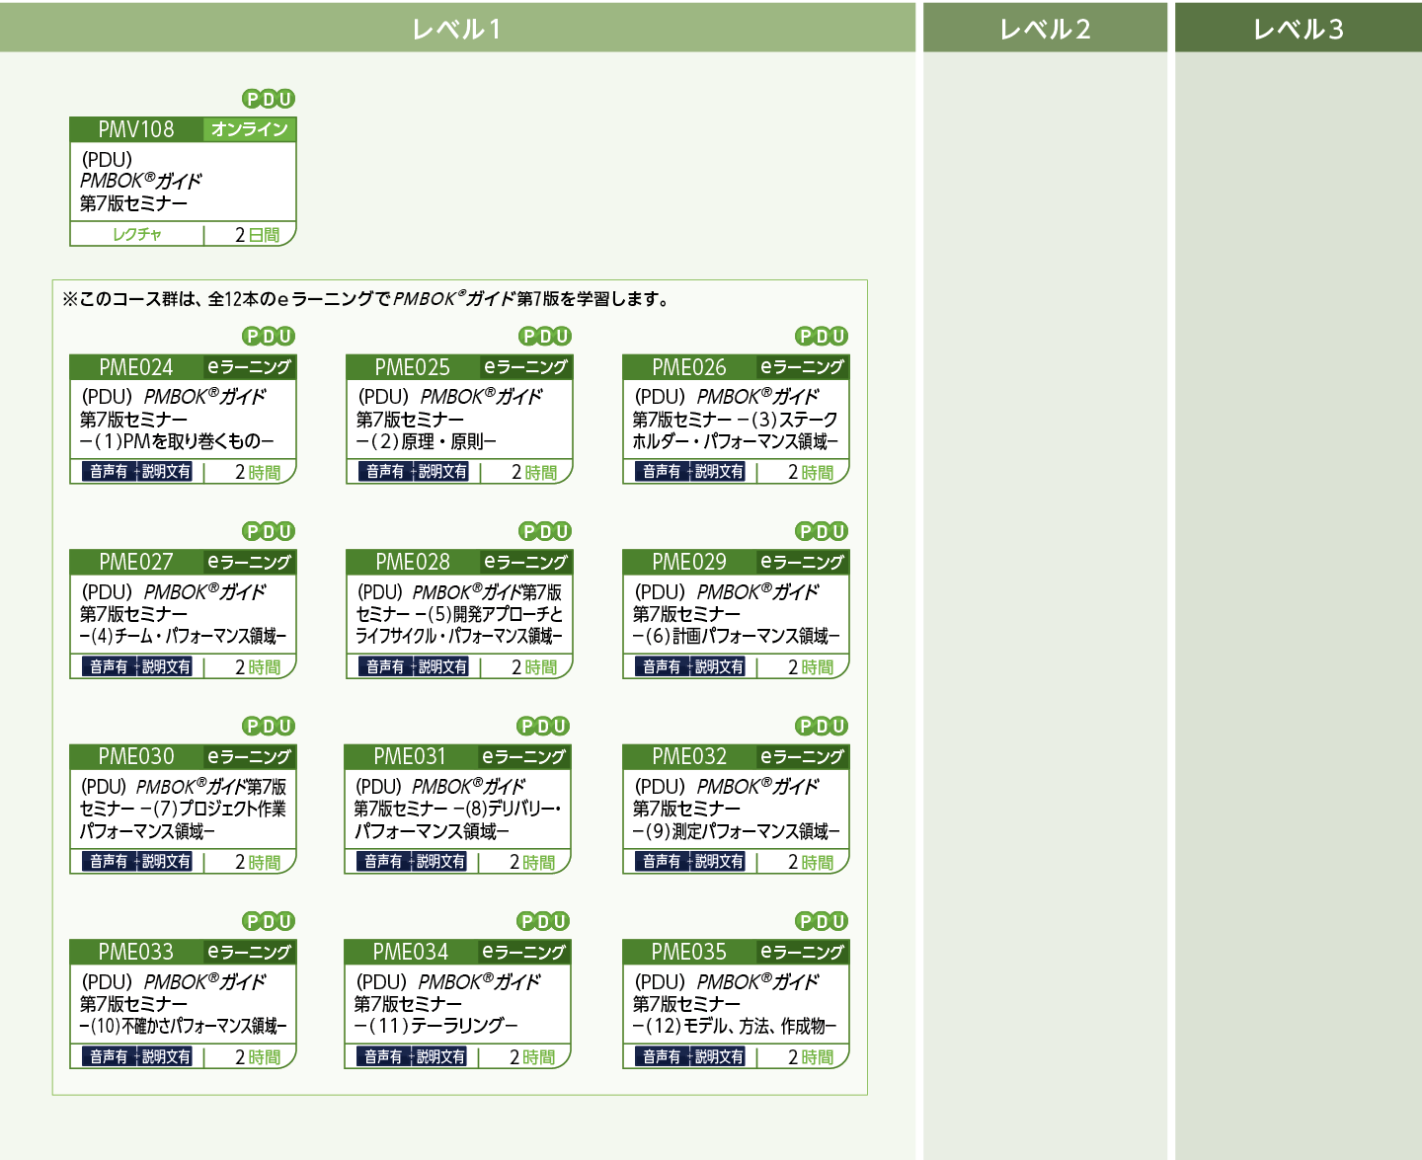Click the PDU badge above PME033
Screen dimensions: 1422x1160
point(269,921)
